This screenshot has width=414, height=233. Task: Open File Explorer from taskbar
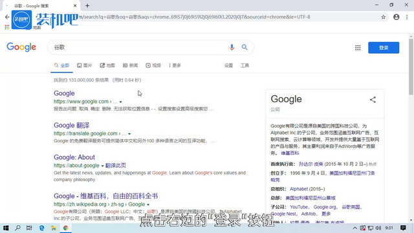tap(54, 228)
